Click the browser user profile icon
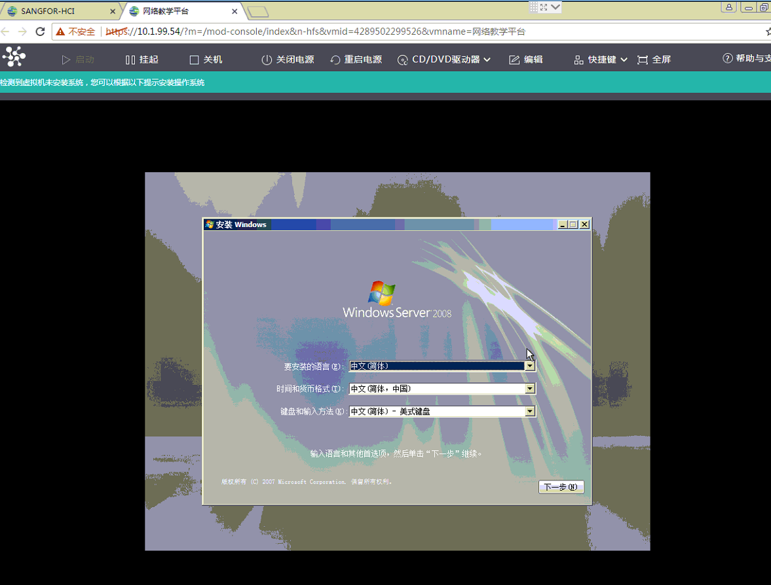771x585 pixels. pyautogui.click(x=728, y=7)
